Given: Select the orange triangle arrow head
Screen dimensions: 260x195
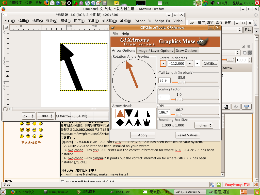Looking at the screenshot, I should click(x=120, y=113).
